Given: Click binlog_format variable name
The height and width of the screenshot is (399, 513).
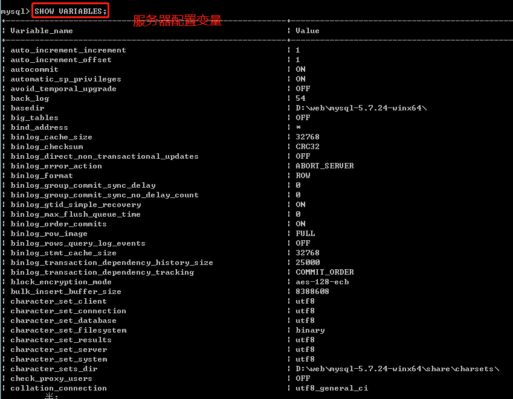Looking at the screenshot, I should (42, 176).
